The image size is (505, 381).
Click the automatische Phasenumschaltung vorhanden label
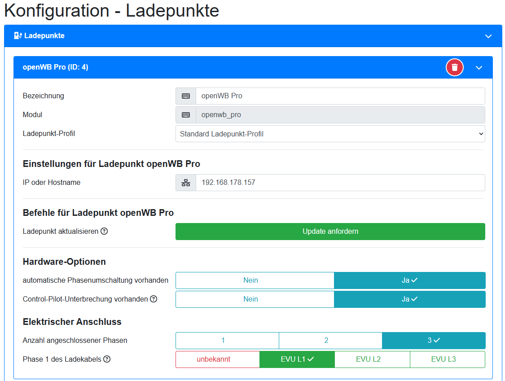click(95, 280)
